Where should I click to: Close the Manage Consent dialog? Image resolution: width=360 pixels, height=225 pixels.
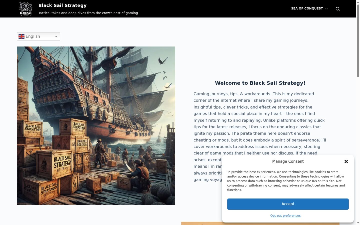(346, 161)
